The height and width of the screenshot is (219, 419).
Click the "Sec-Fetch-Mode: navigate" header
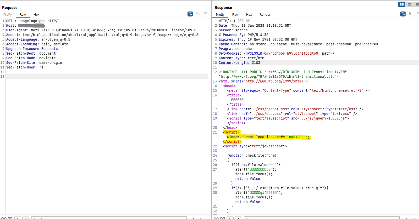click(31, 58)
